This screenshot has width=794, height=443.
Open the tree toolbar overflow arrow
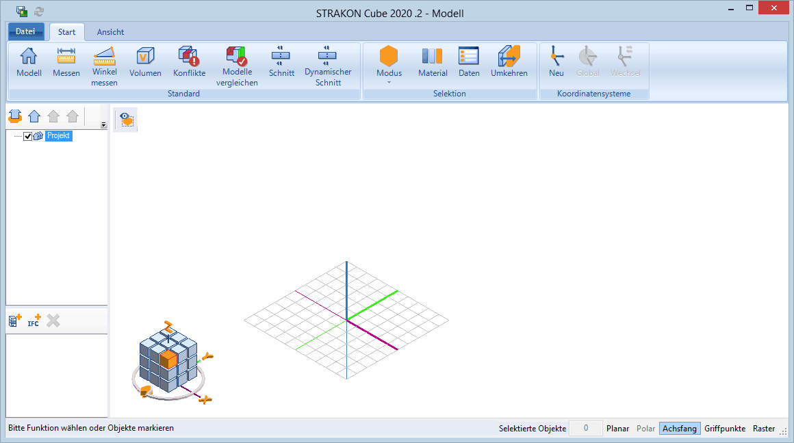(103, 125)
